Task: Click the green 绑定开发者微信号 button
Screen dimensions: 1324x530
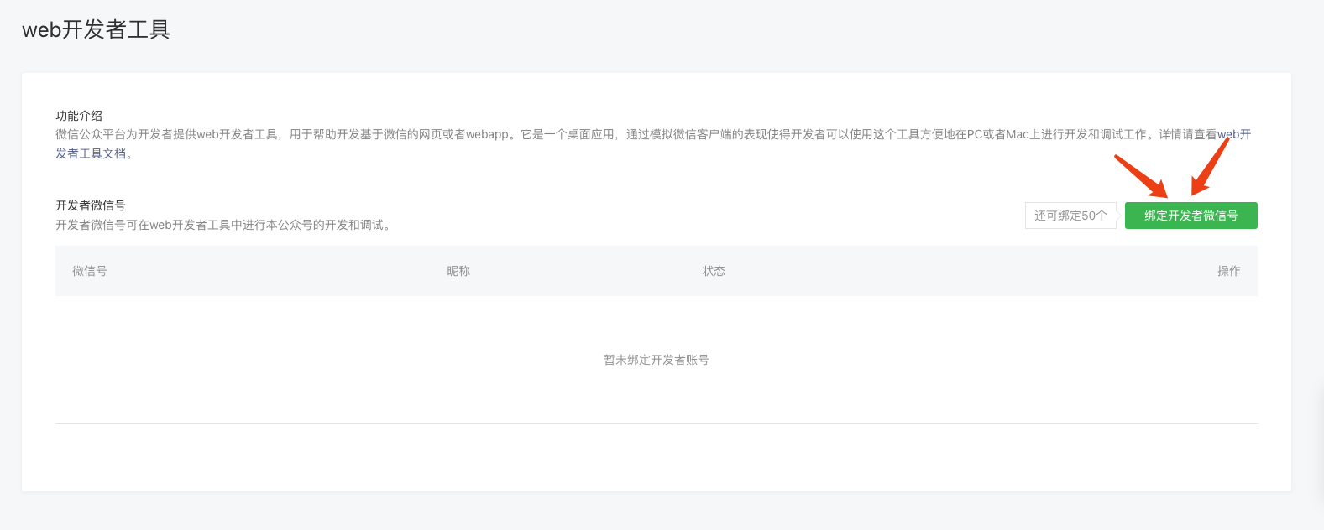Action: (1191, 216)
